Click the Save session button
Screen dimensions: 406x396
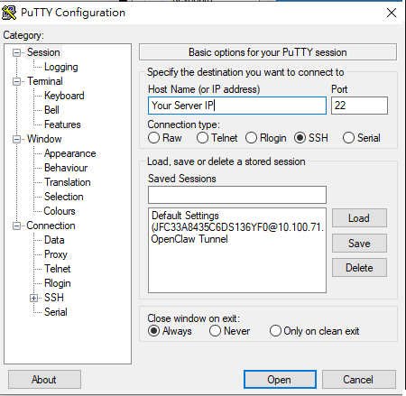pyautogui.click(x=359, y=243)
